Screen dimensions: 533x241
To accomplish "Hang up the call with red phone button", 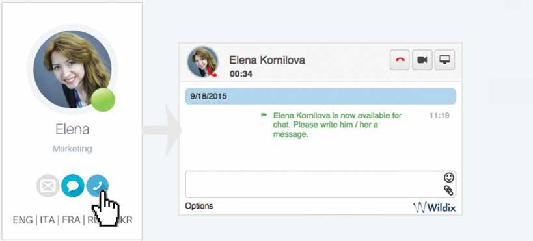I will 400,60.
